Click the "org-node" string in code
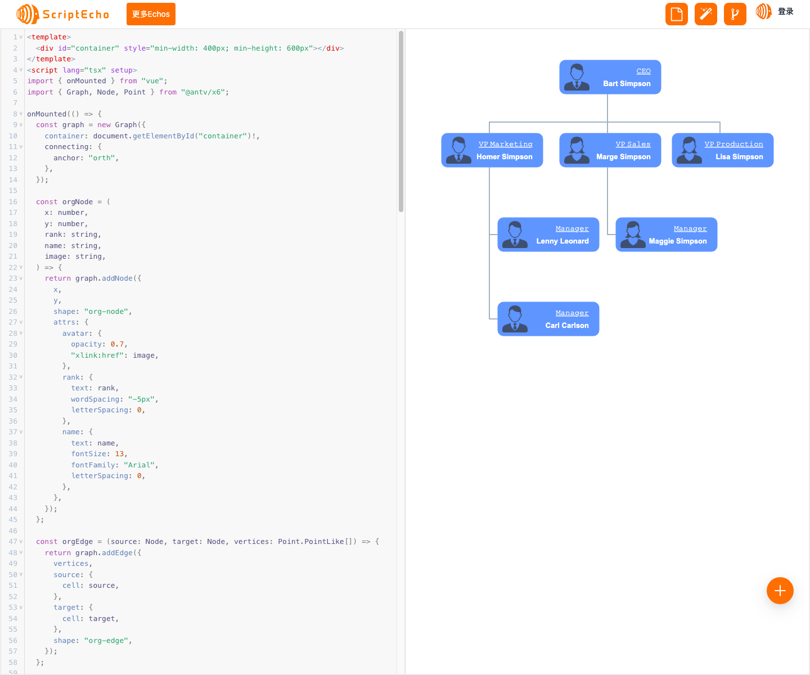Screen dimensions: 810x675 [x=106, y=312]
